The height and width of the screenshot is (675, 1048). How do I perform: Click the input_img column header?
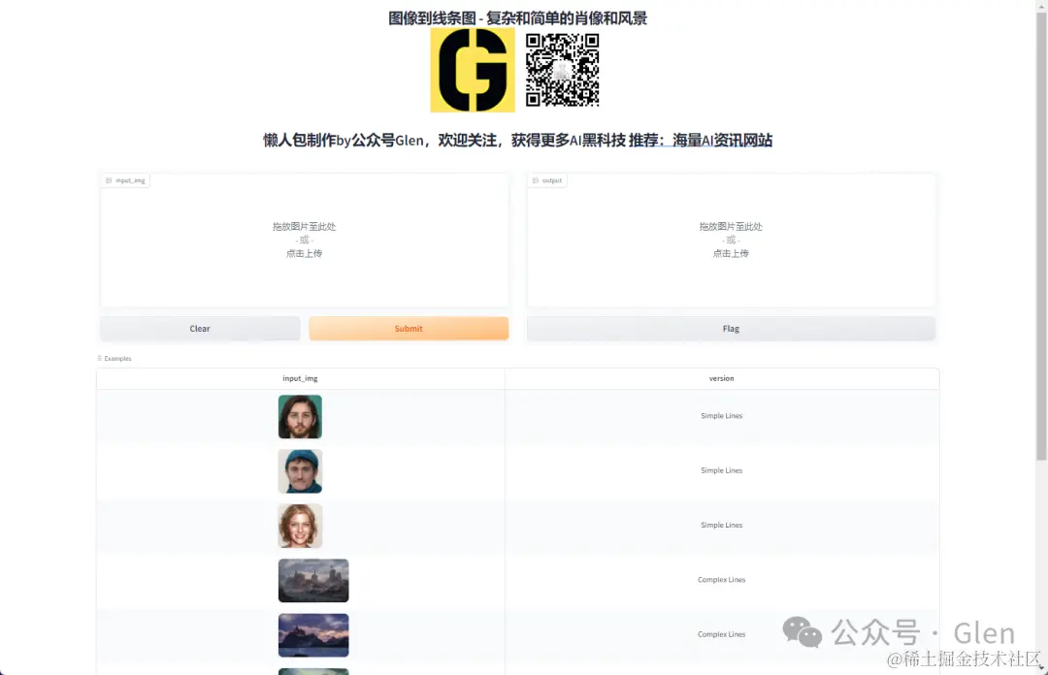pyautogui.click(x=300, y=378)
